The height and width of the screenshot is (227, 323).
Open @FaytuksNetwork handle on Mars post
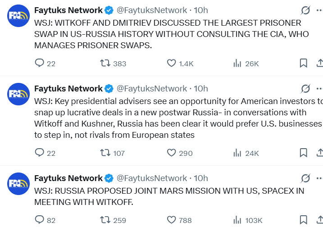(x=152, y=178)
